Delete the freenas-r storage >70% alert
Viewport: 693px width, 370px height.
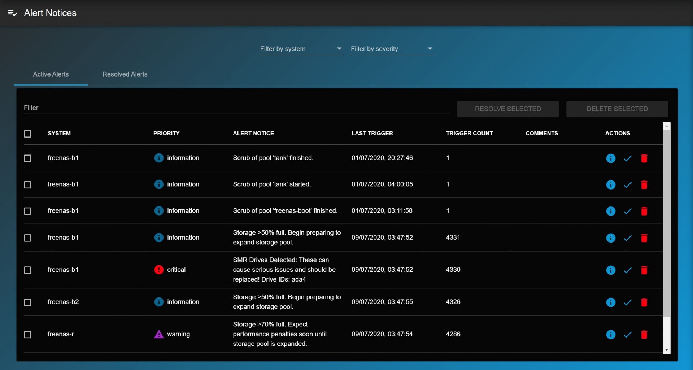tap(644, 334)
